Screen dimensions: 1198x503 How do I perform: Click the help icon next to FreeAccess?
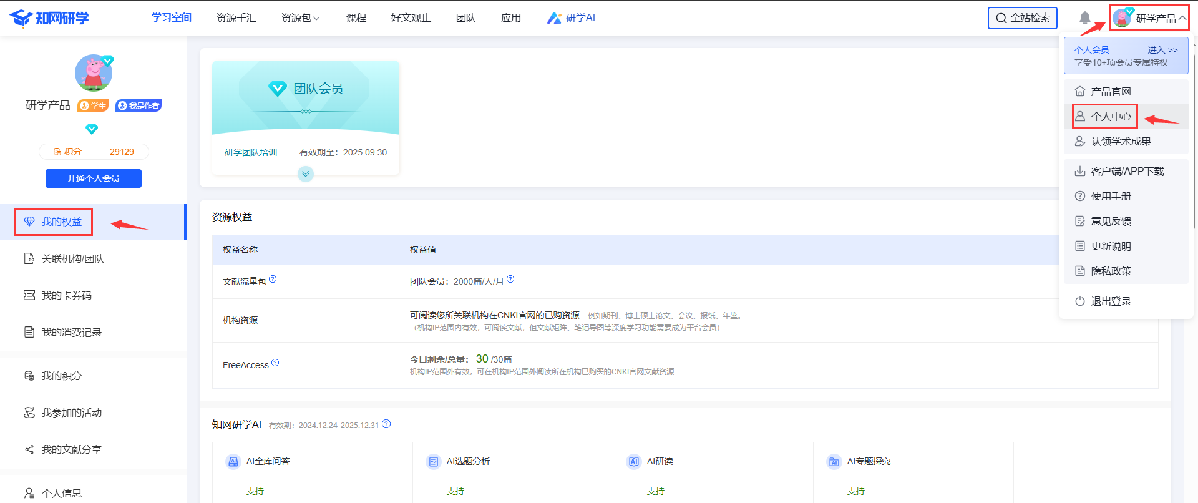tap(275, 363)
